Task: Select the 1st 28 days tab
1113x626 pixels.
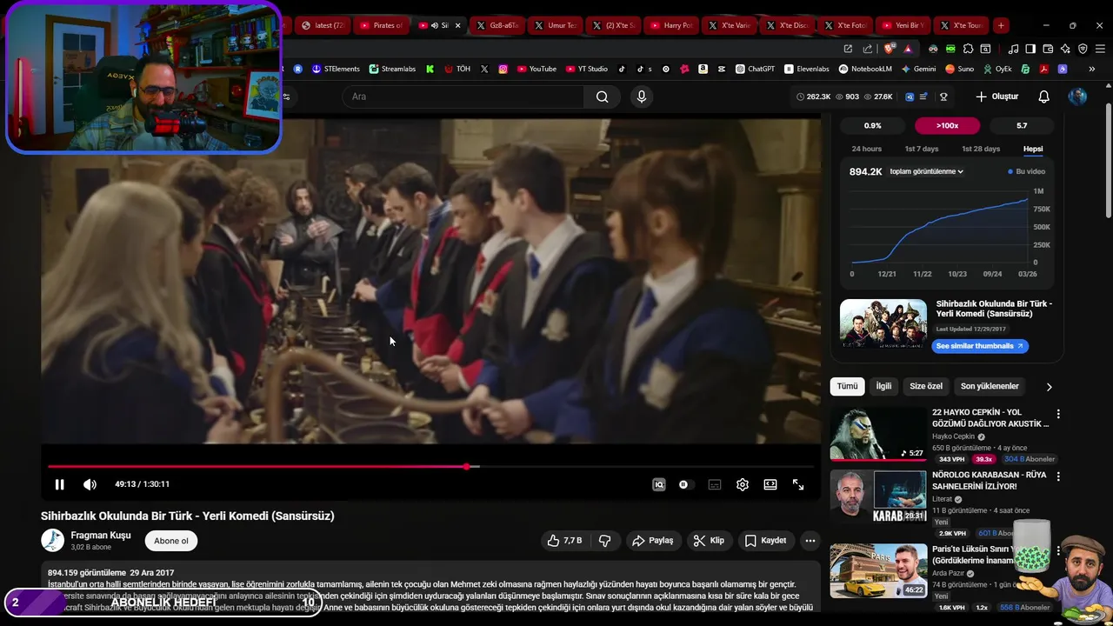Action: 981,149
